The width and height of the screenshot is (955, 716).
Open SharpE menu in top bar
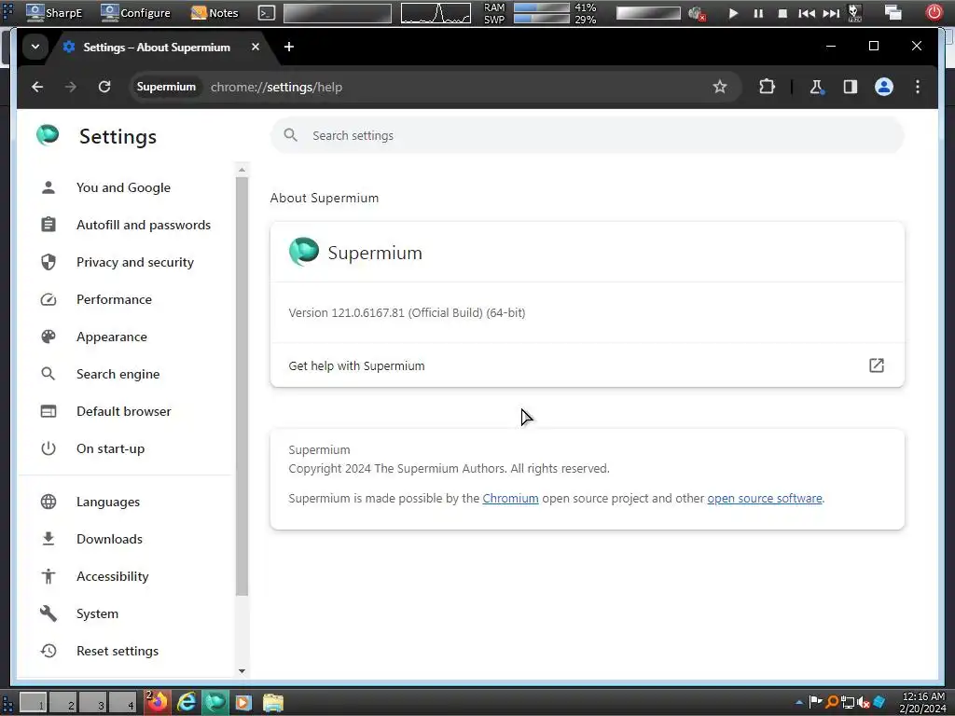click(54, 13)
